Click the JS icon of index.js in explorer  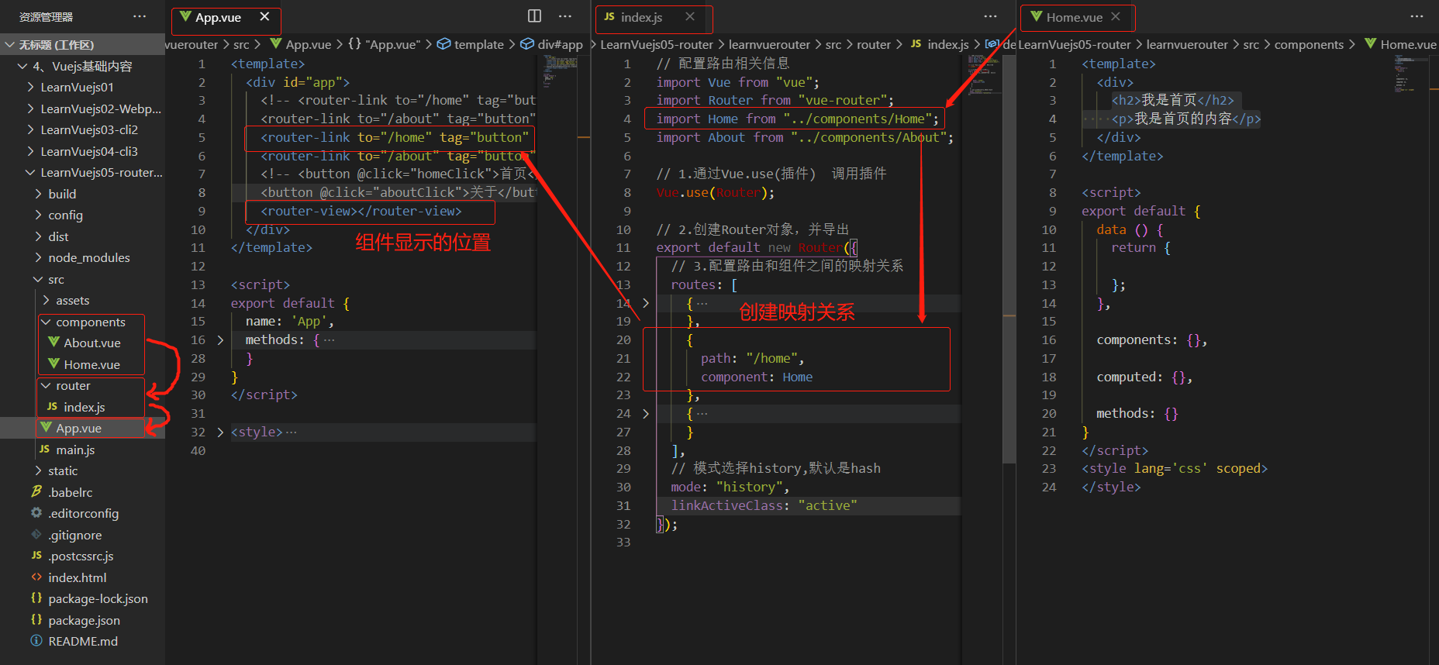click(x=52, y=407)
